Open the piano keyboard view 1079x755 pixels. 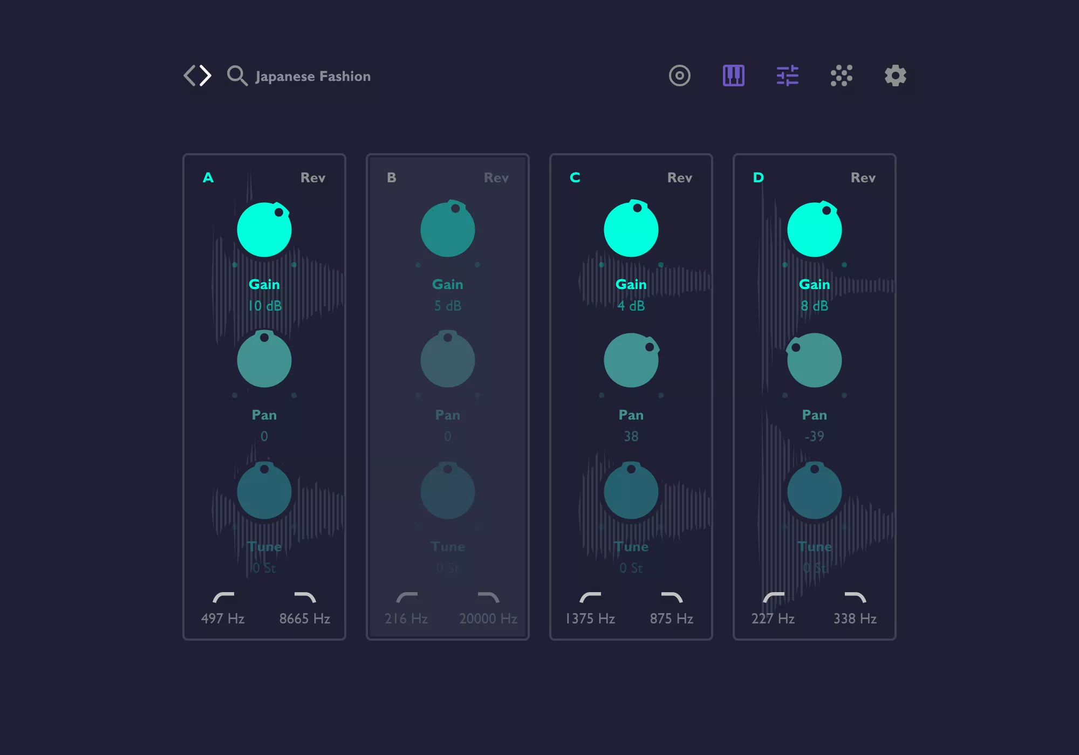(x=733, y=75)
